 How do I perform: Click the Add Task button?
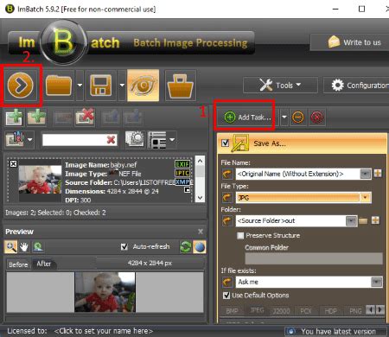tap(248, 118)
